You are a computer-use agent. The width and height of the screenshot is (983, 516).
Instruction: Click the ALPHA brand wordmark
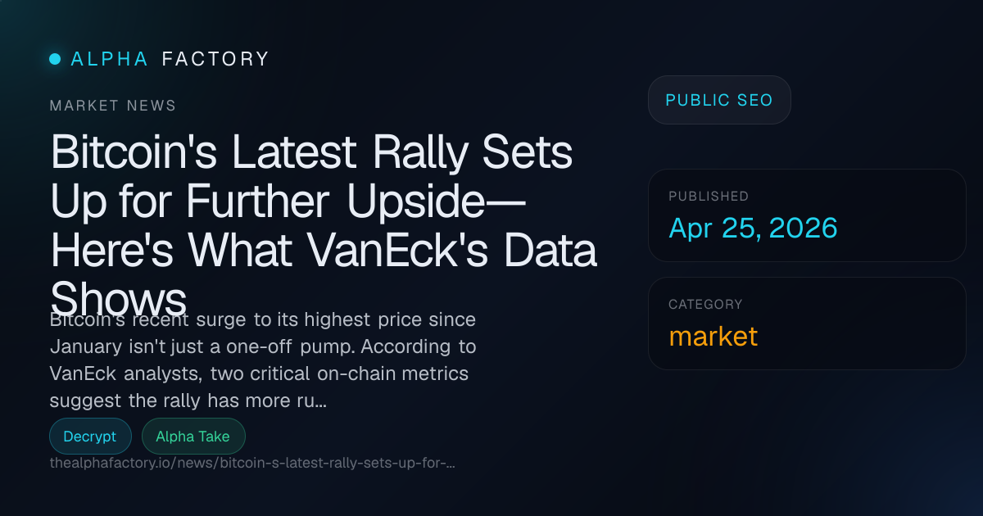pos(110,59)
